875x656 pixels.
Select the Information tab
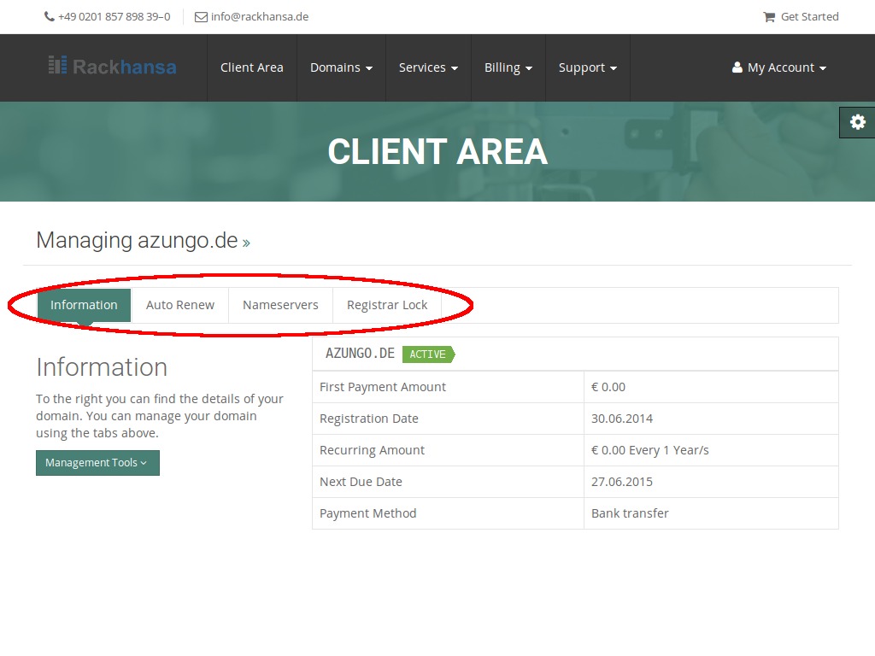[85, 305]
